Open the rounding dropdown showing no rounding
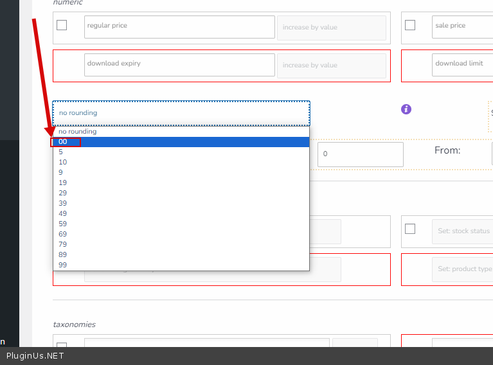 coord(181,113)
